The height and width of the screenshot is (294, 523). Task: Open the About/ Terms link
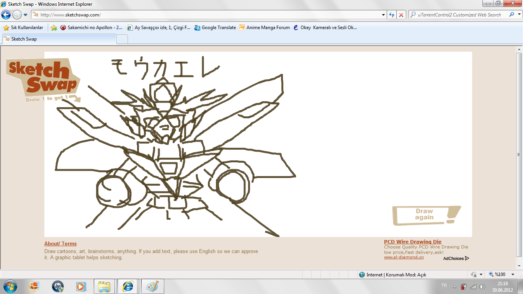point(60,243)
